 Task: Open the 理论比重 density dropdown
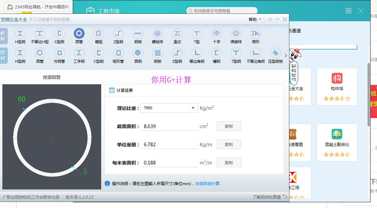(x=169, y=108)
